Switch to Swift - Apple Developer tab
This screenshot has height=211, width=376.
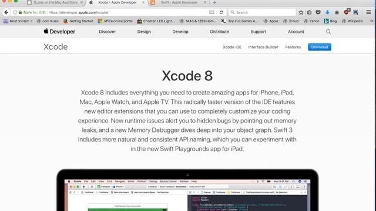coord(179,2)
